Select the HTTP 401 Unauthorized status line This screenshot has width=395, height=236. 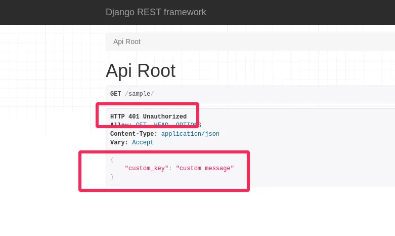point(148,116)
